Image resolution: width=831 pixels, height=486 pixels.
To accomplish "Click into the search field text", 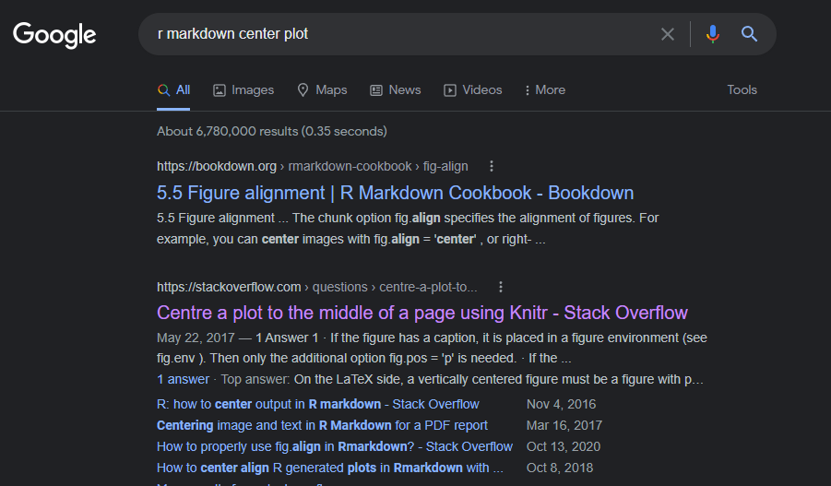I will tap(232, 34).
